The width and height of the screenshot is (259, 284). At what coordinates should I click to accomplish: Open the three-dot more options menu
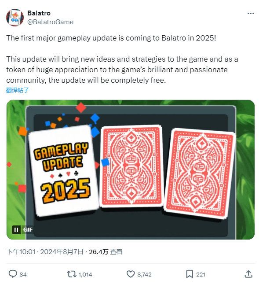click(x=251, y=13)
